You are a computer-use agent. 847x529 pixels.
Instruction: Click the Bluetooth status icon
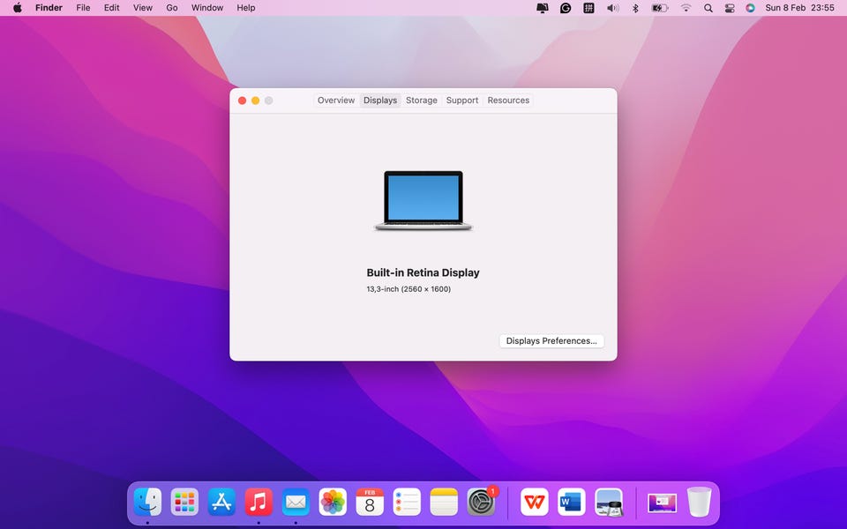pos(635,8)
